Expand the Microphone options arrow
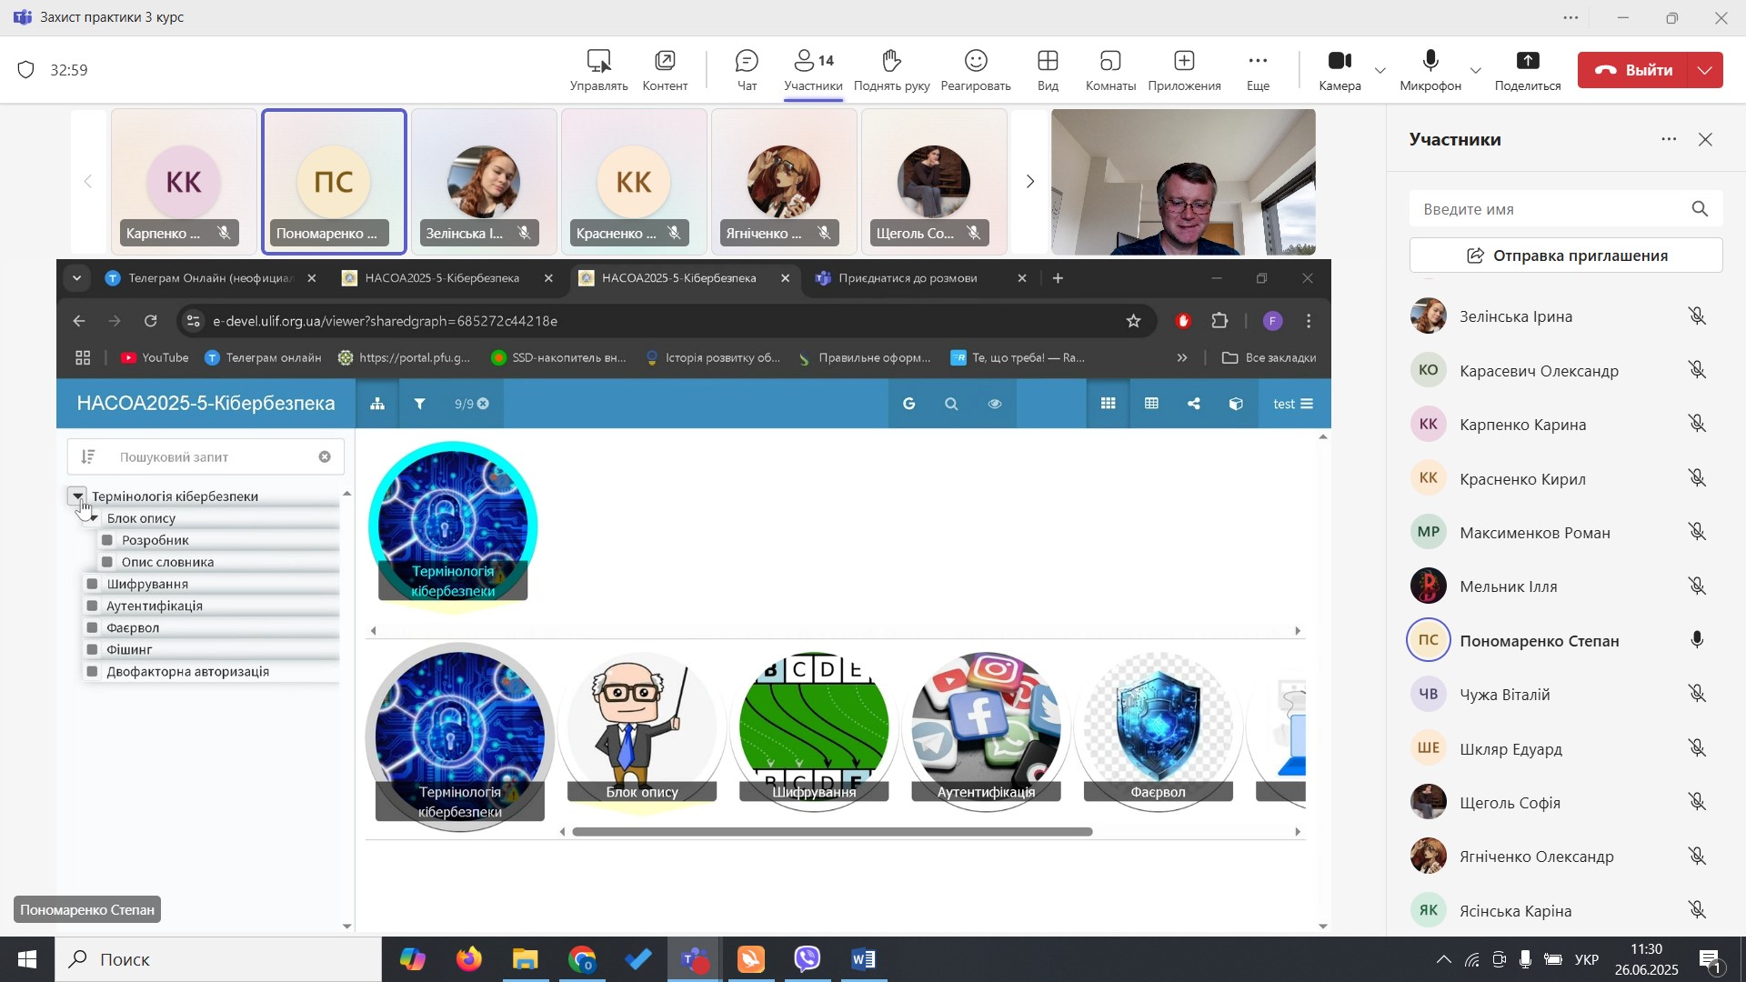Screen dimensions: 1746x982 point(1475,70)
